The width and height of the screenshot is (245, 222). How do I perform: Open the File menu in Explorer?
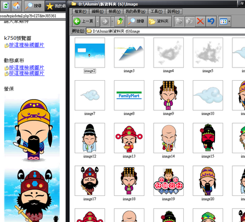80,11
